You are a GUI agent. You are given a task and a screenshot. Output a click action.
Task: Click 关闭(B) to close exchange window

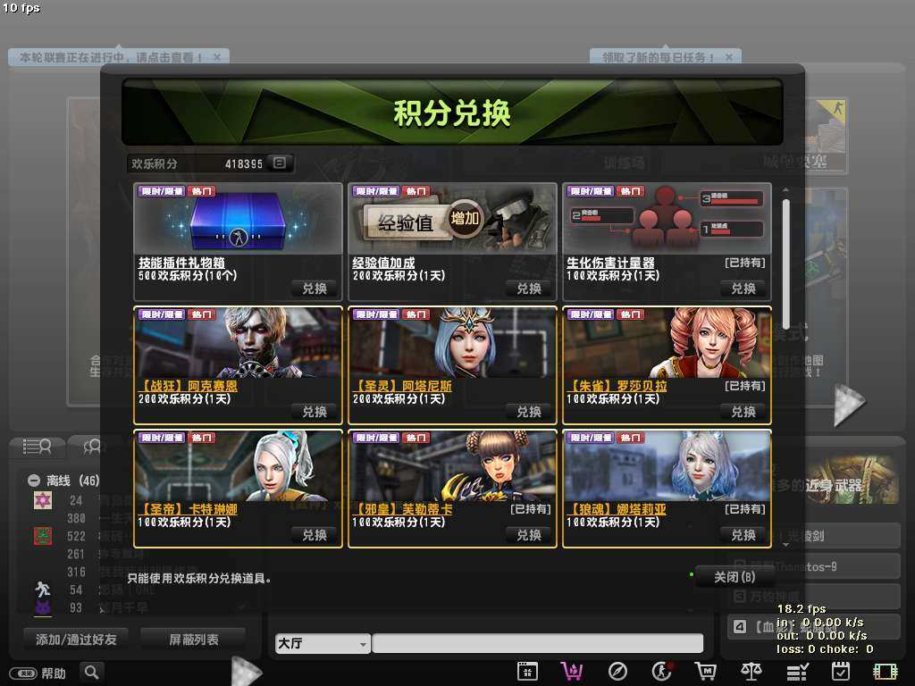734,577
